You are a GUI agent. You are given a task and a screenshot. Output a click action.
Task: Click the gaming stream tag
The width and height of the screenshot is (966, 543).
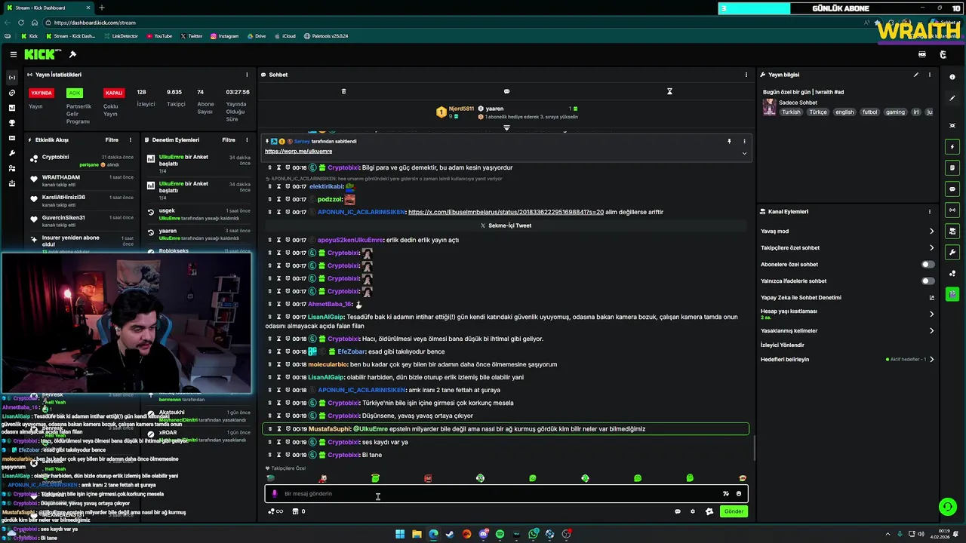point(895,112)
